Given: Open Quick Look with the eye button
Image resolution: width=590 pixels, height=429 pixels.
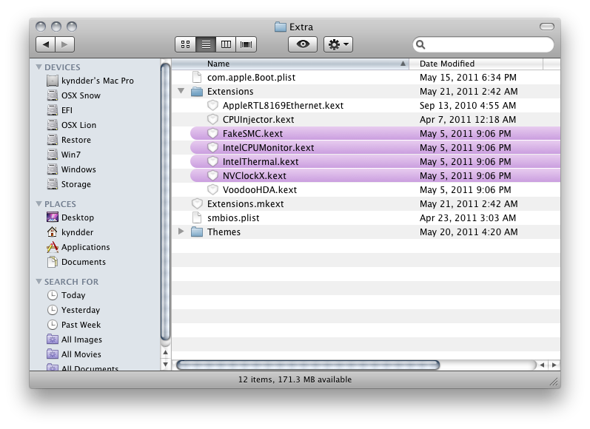Looking at the screenshot, I should click(x=303, y=44).
